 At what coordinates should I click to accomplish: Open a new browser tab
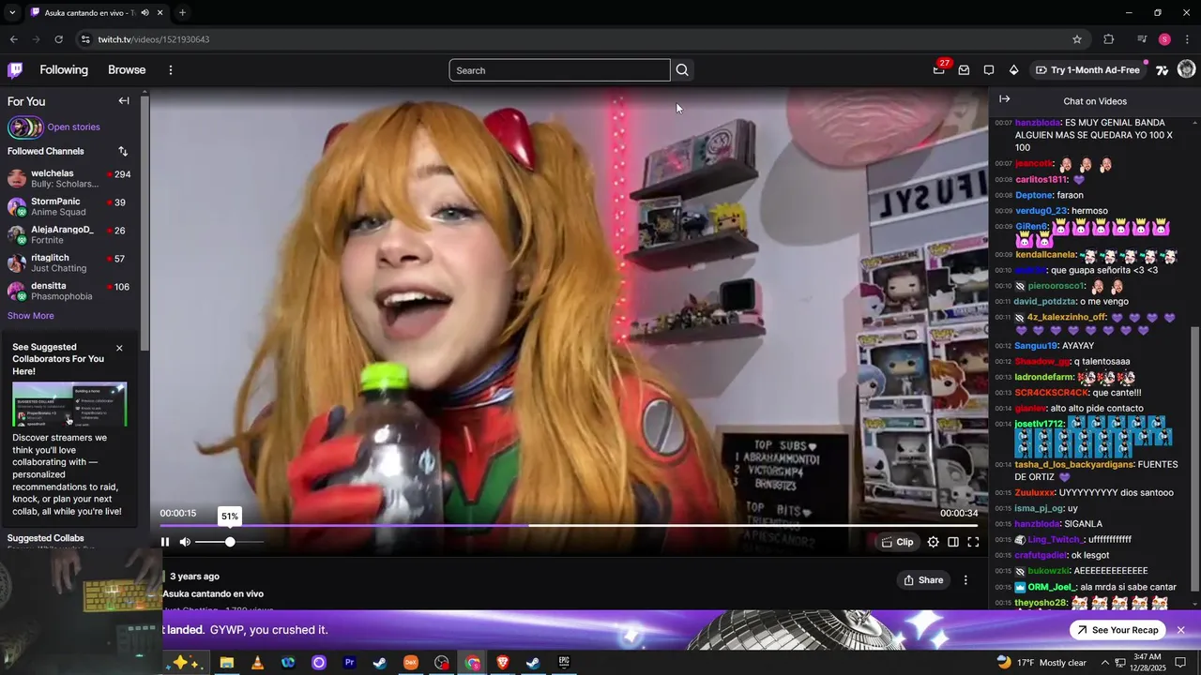coord(182,13)
